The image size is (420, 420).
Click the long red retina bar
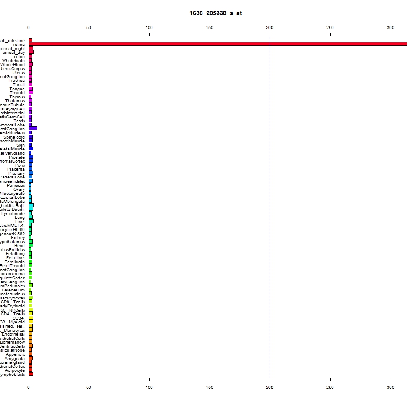(218, 44)
